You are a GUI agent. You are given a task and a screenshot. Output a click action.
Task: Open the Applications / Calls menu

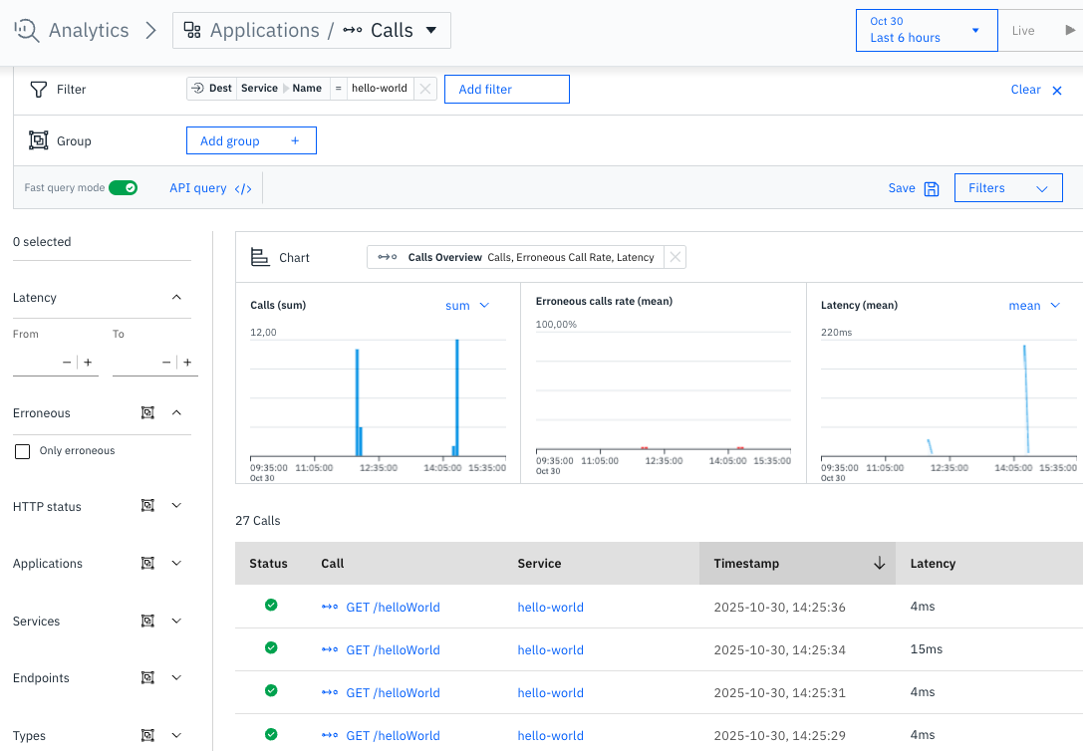(311, 30)
